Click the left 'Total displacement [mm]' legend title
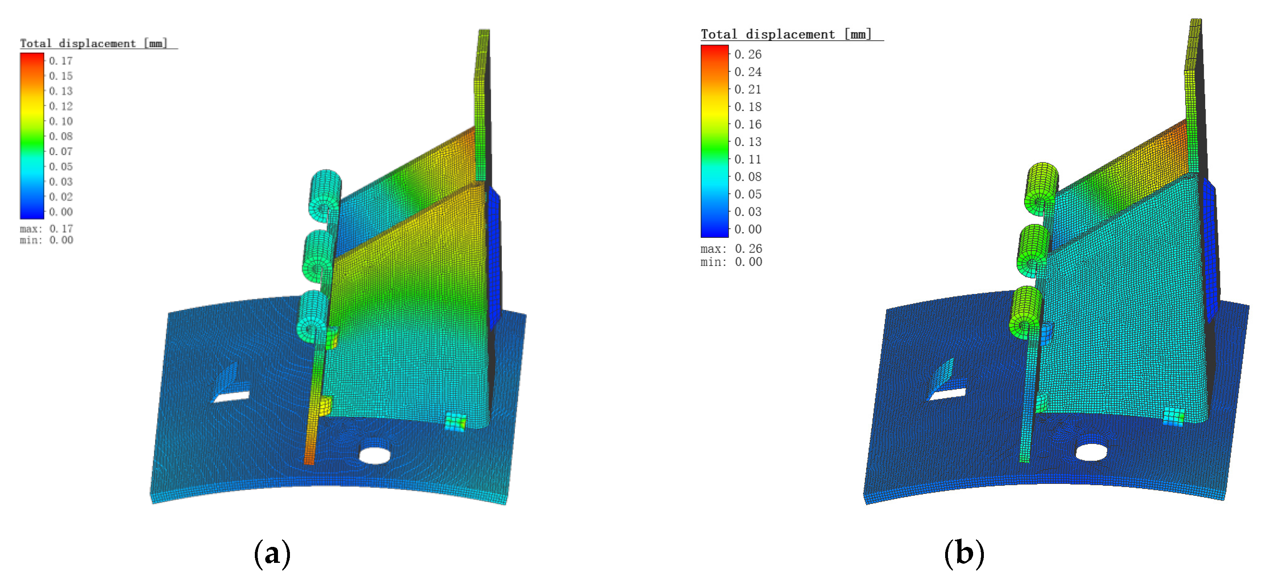The image size is (1271, 586). pyautogui.click(x=94, y=43)
